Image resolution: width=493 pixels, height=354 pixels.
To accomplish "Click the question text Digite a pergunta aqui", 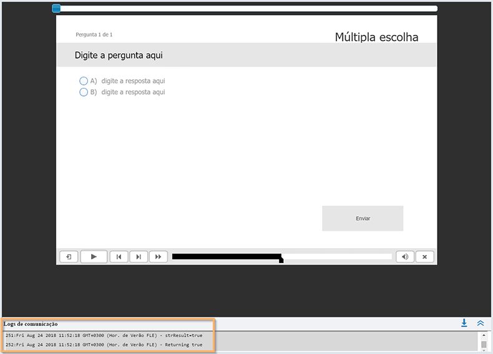I will click(x=119, y=55).
